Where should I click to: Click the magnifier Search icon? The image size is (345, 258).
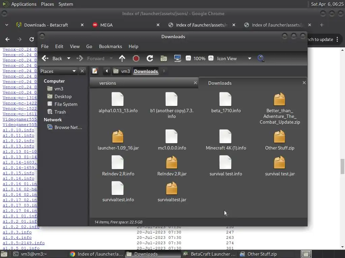click(261, 58)
